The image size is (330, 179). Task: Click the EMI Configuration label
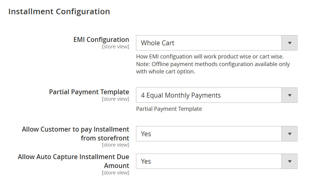pyautogui.click(x=101, y=39)
